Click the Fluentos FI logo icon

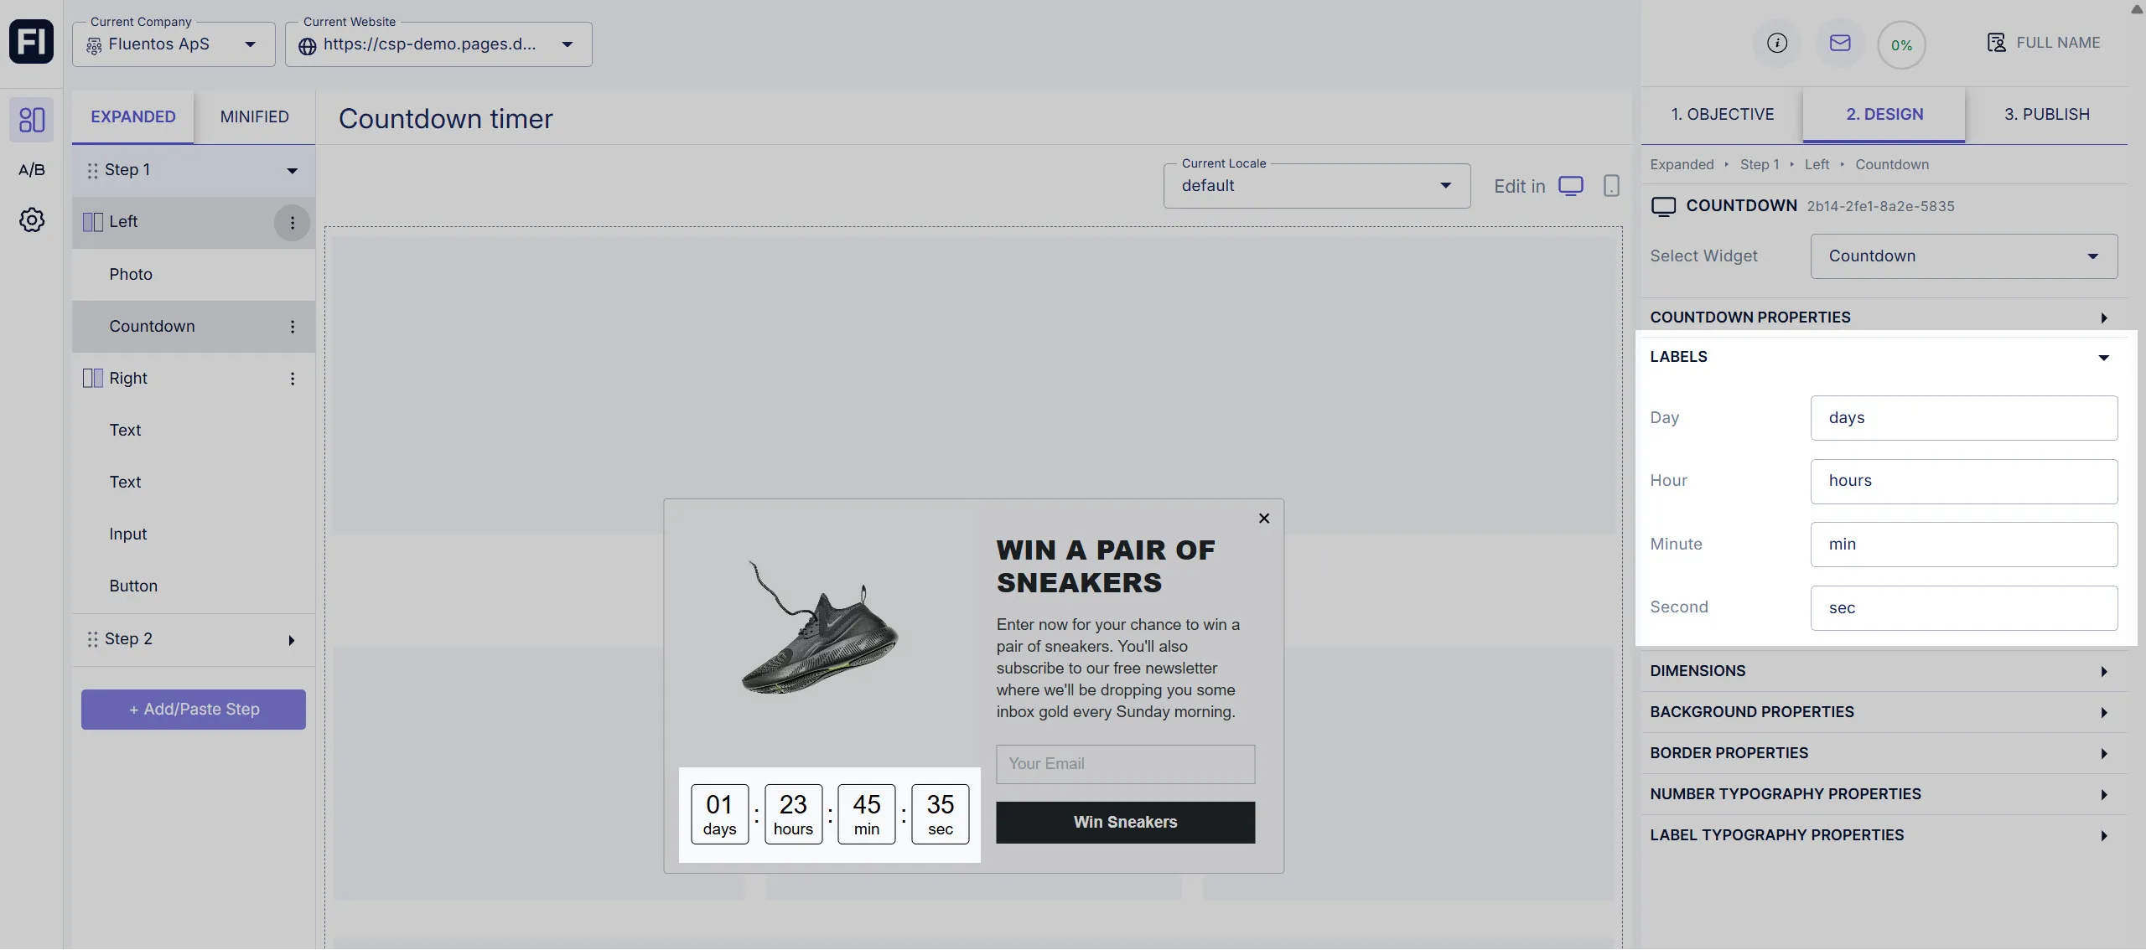[31, 42]
